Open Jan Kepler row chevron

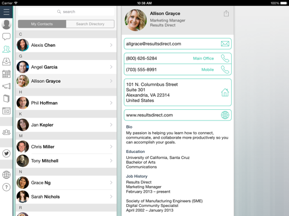point(111,125)
